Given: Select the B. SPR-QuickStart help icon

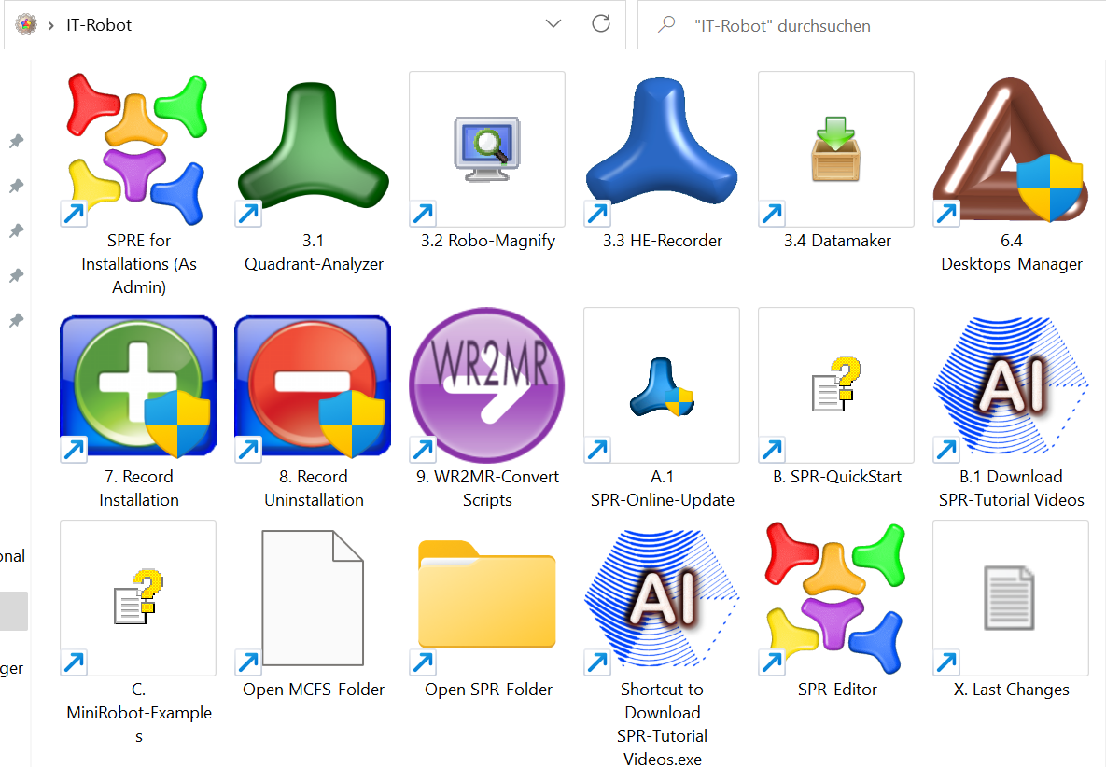Looking at the screenshot, I should click(836, 386).
